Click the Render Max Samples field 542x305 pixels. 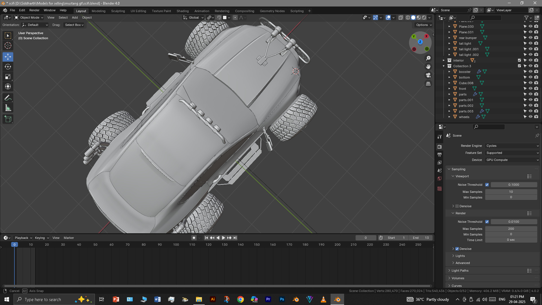pos(511,229)
